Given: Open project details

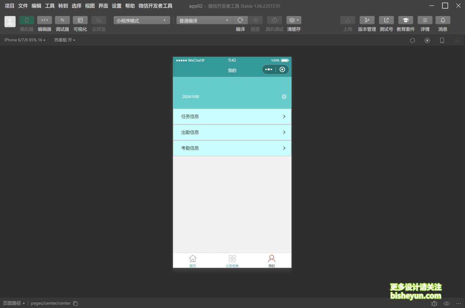Looking at the screenshot, I should [425, 20].
